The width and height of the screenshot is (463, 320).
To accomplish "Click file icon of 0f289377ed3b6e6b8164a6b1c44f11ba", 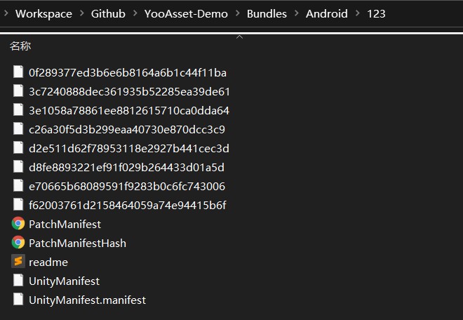I will pos(18,72).
